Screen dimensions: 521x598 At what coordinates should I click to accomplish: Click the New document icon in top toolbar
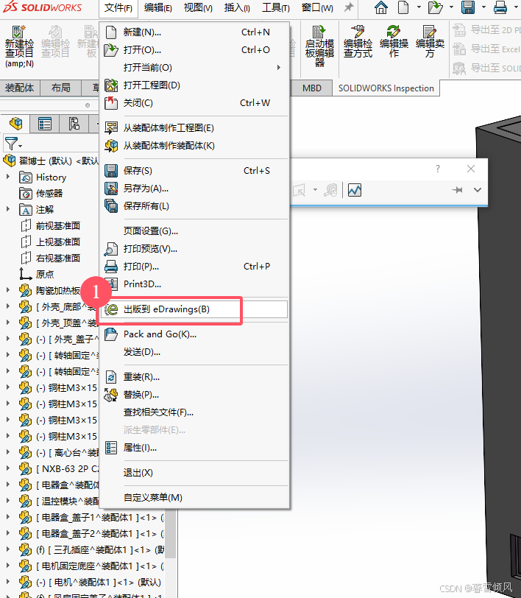(x=403, y=7)
